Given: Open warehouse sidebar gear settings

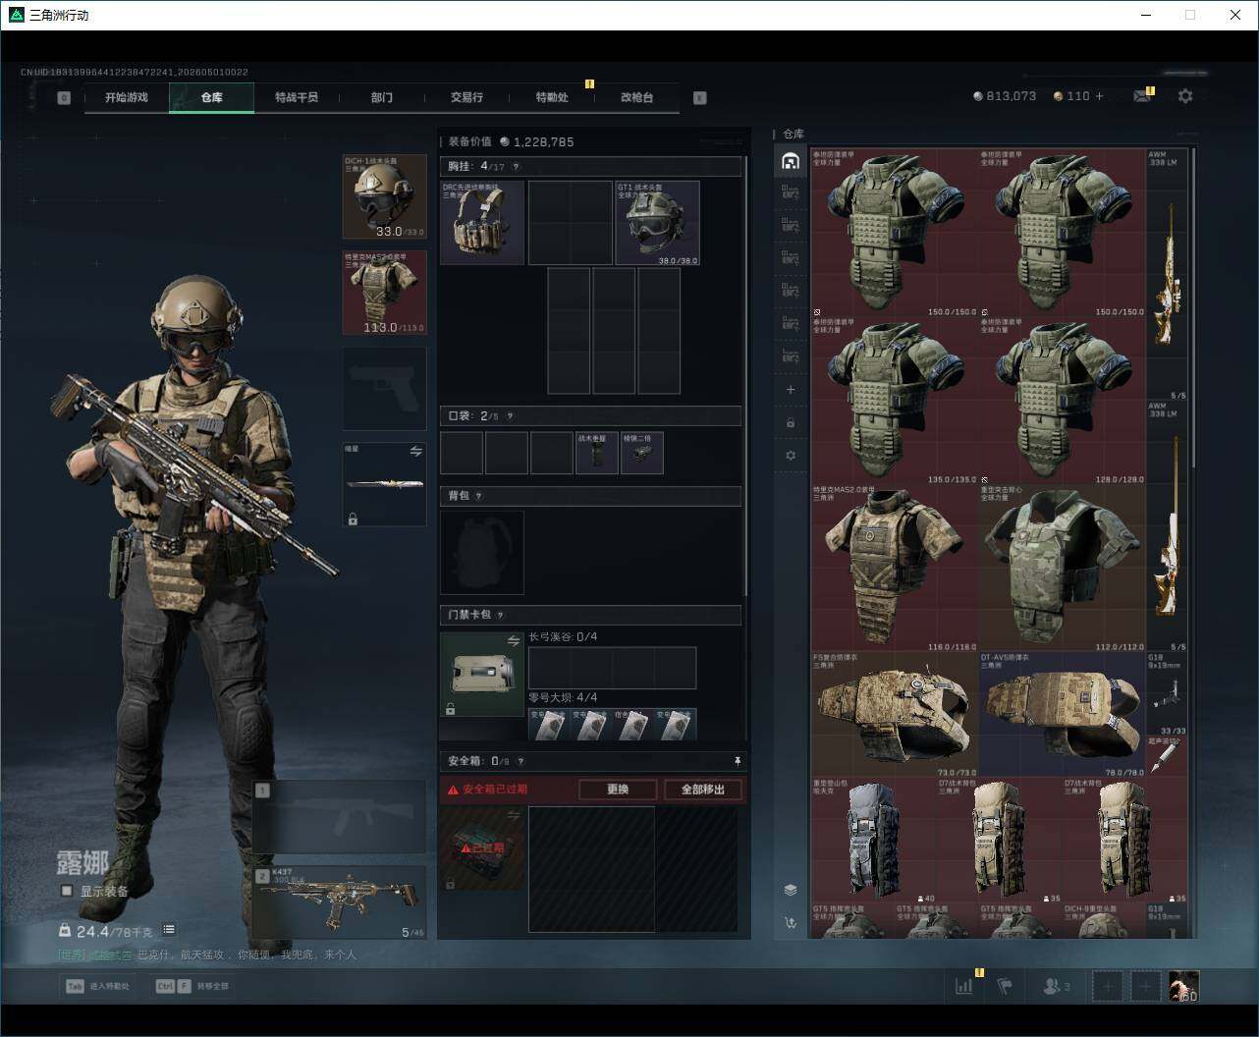Looking at the screenshot, I should [x=791, y=456].
